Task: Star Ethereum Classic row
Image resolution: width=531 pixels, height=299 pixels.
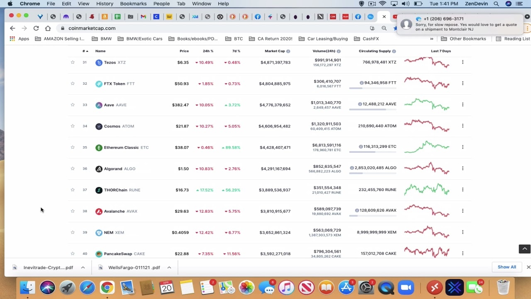Action: click(73, 147)
